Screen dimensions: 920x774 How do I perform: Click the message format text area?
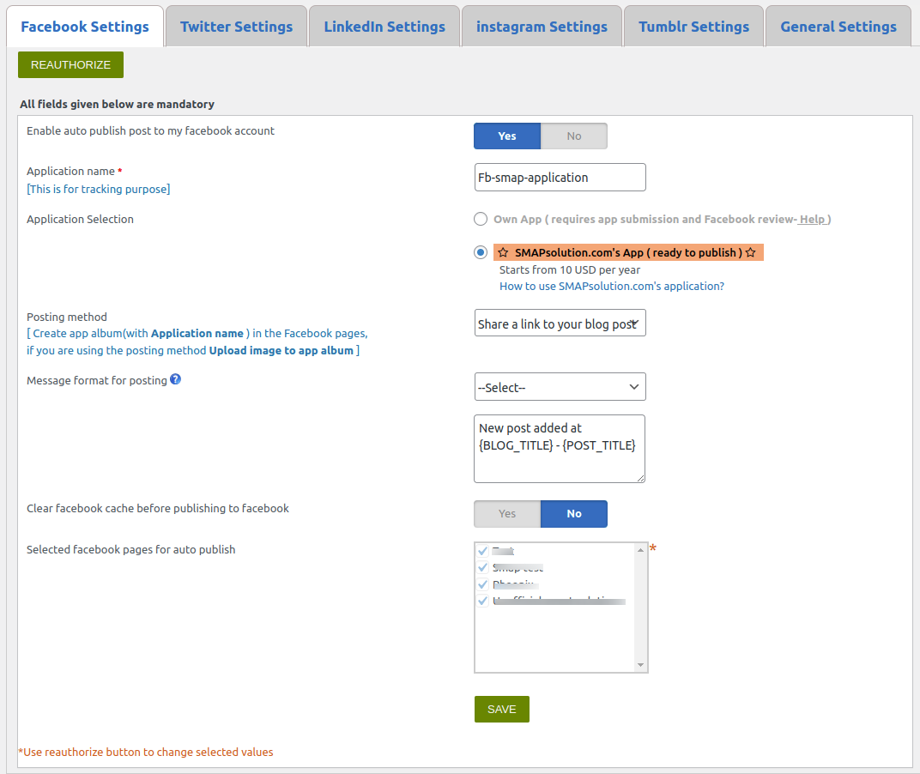560,449
